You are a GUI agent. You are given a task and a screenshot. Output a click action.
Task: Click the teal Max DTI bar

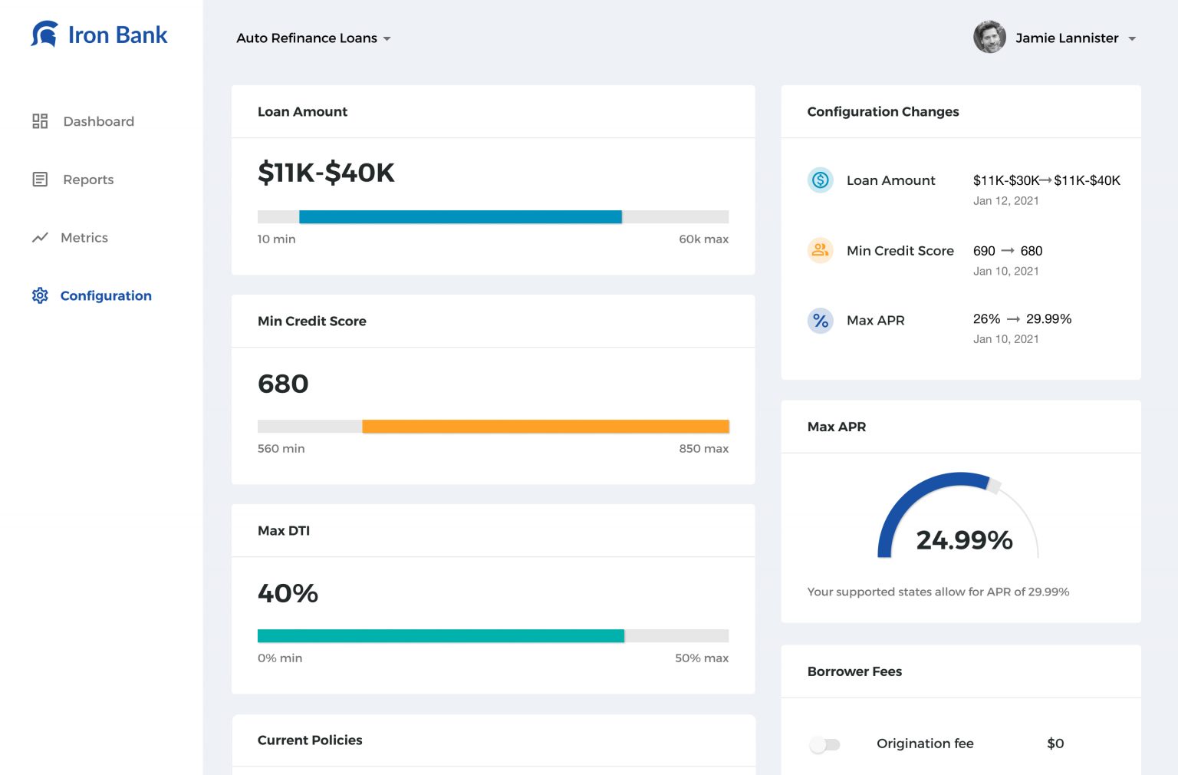(441, 636)
